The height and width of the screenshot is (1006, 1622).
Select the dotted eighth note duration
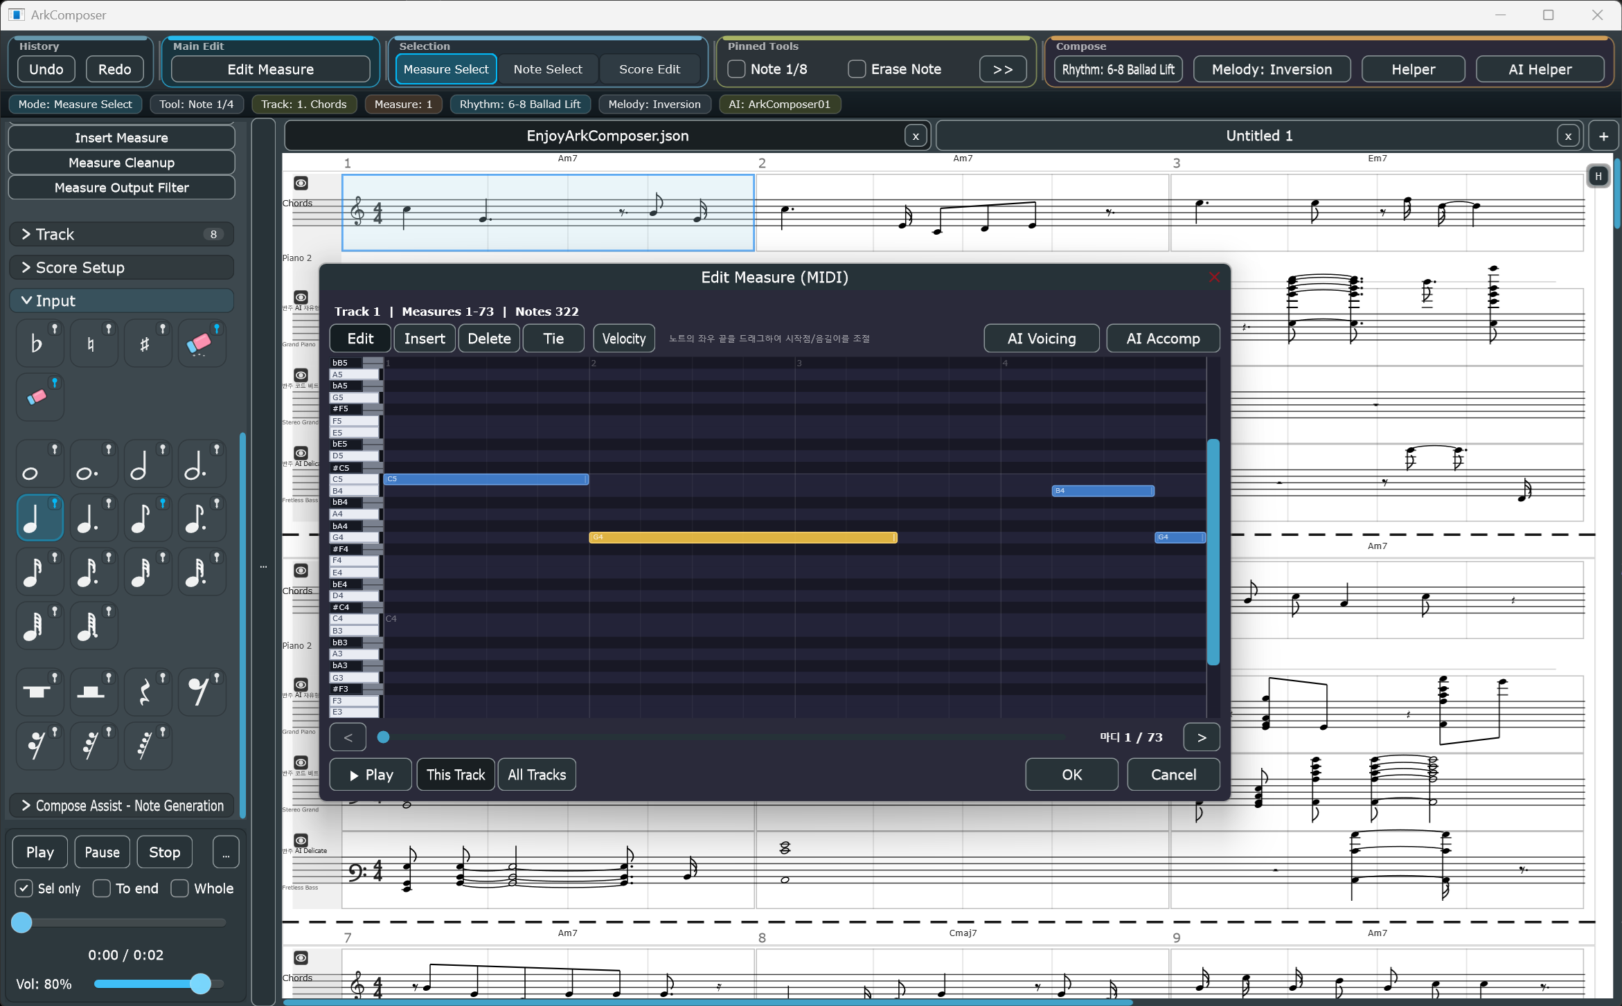[202, 518]
